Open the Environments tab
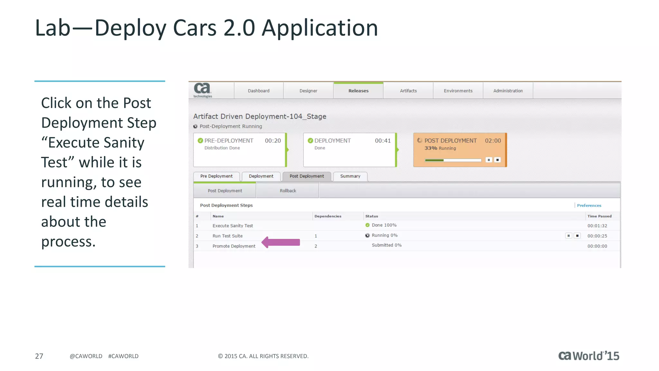The width and height of the screenshot is (659, 371). (x=458, y=90)
